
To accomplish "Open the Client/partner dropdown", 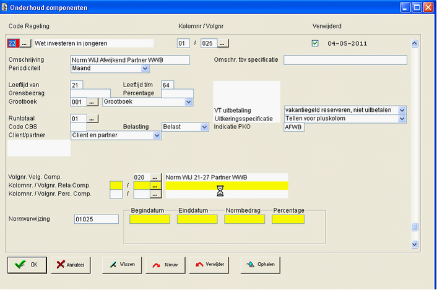I will pos(157,135).
